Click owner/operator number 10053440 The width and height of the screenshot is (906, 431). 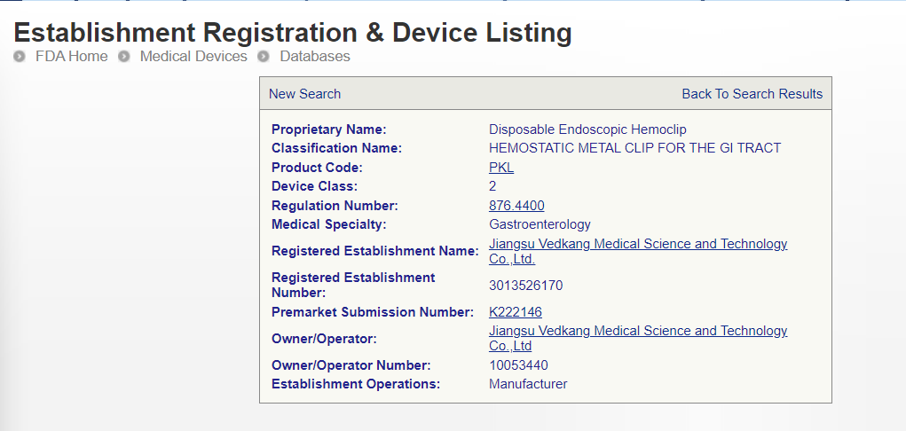(x=518, y=365)
